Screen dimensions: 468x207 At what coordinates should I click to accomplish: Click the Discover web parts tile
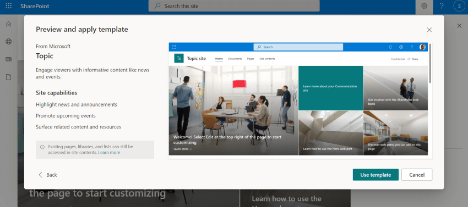pyautogui.click(x=395, y=133)
